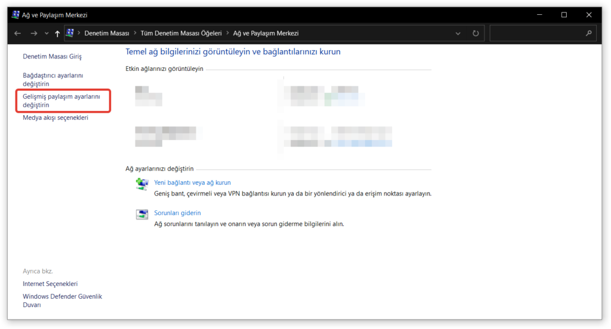Image resolution: width=611 pixels, height=329 pixels.
Task: Open address bar history dropdown
Action: click(458, 33)
